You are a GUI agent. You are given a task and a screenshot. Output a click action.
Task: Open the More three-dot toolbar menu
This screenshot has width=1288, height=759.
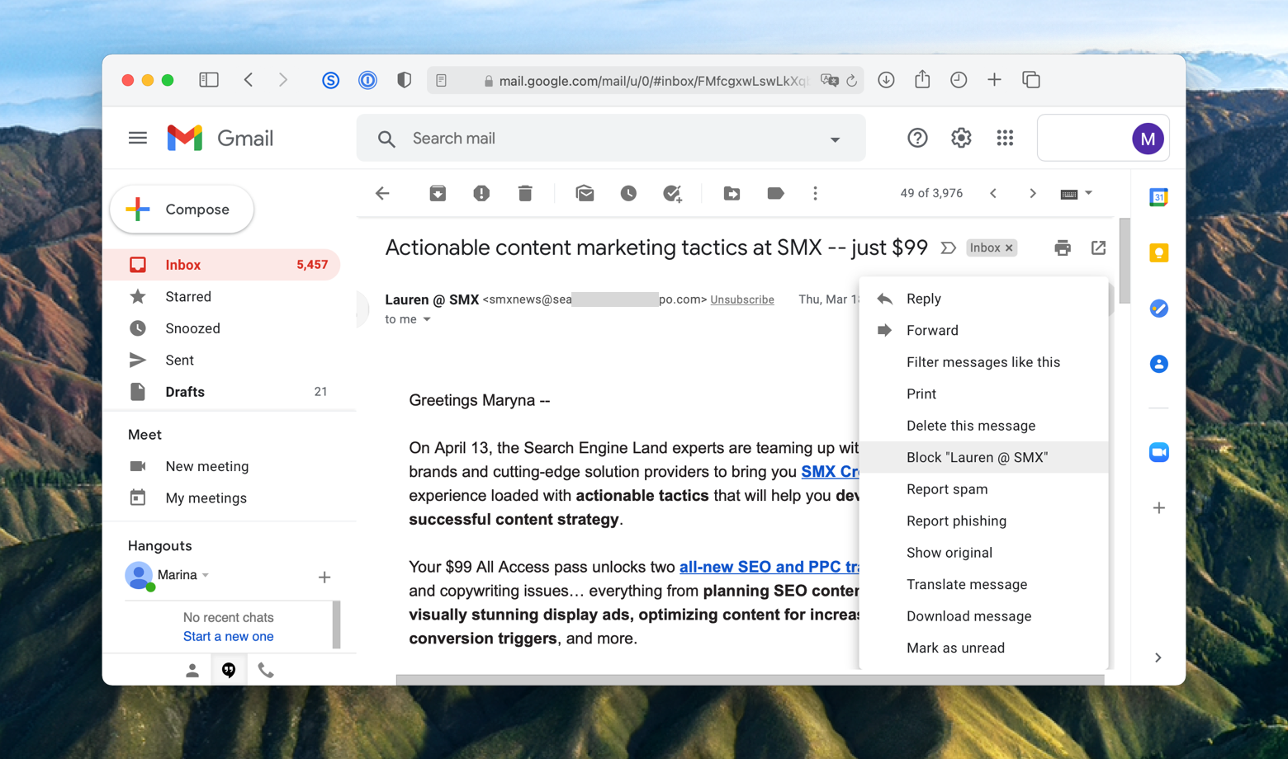(815, 193)
